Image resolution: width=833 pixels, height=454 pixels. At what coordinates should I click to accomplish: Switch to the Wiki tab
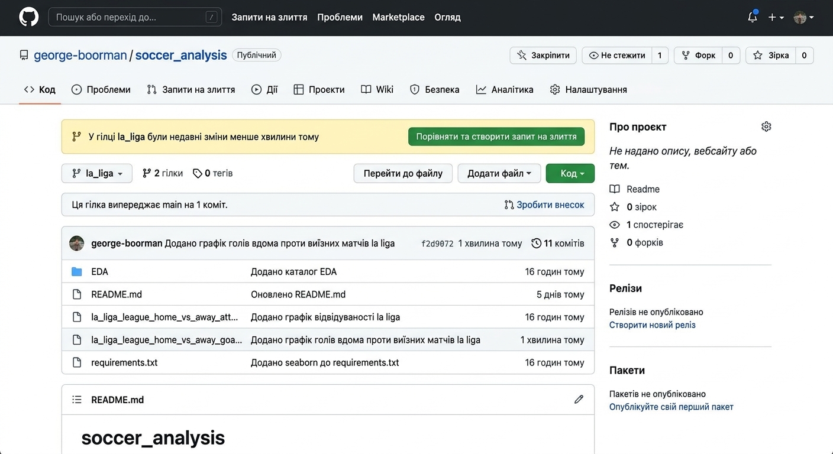coord(377,89)
